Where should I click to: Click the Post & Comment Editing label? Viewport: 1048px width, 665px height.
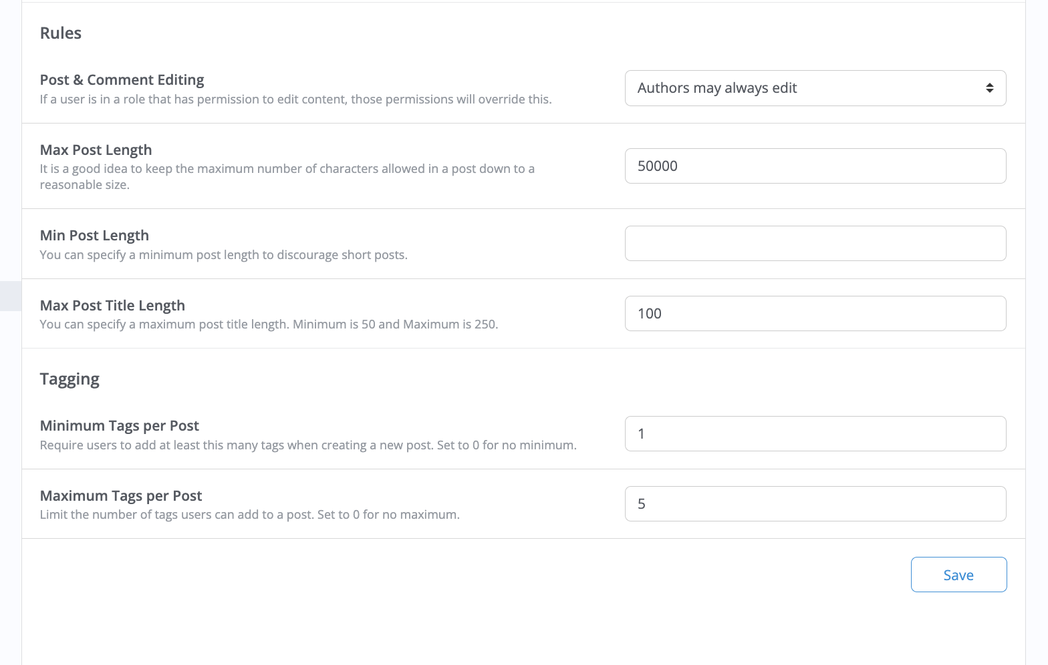(122, 80)
